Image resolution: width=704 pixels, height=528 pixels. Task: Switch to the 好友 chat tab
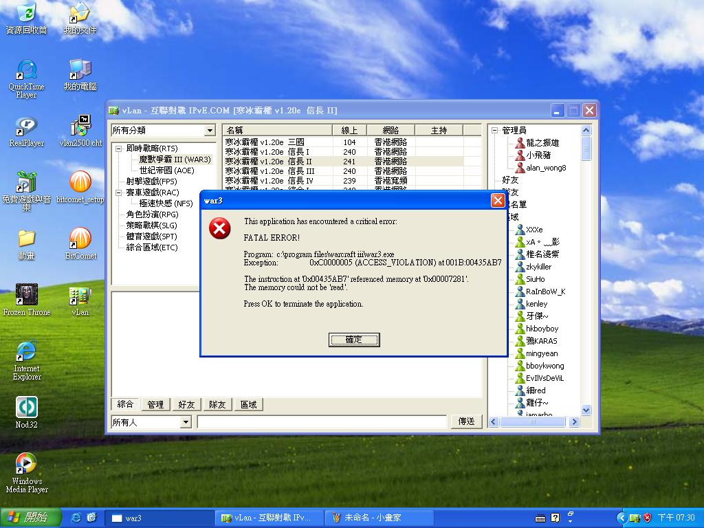(186, 404)
